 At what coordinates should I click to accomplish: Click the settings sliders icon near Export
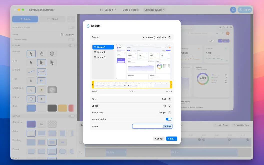tap(233, 10)
